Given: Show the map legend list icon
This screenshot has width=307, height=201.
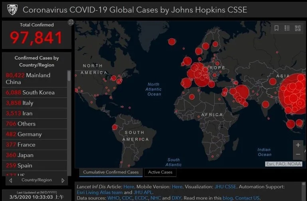Looking at the screenshot, I should coord(287,28).
